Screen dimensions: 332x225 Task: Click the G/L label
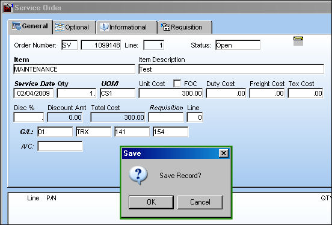tap(26, 132)
